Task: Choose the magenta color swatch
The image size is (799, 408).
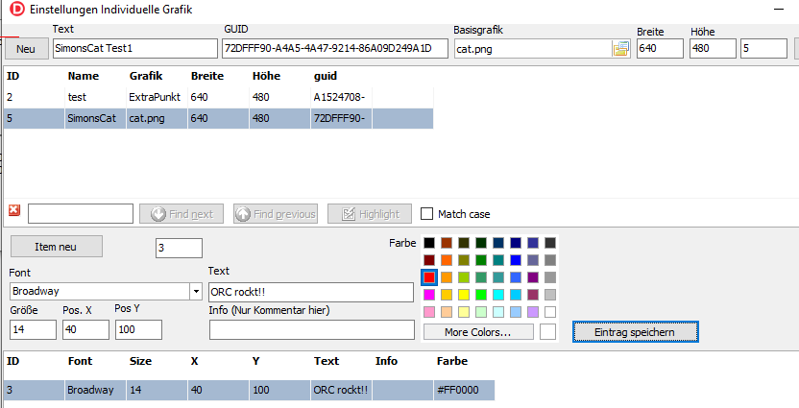Action: coord(430,295)
